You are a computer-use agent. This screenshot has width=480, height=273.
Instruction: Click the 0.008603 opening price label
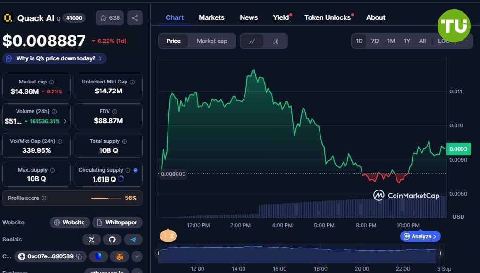(173, 174)
